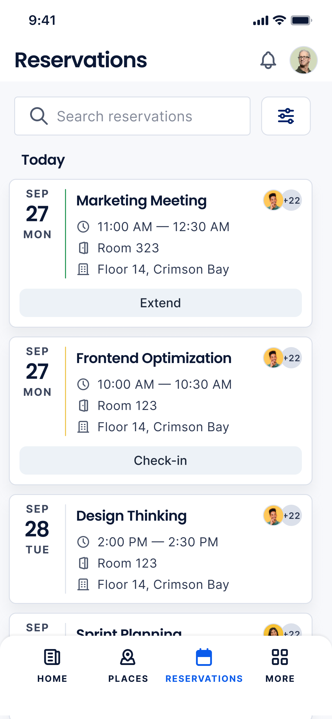The width and height of the screenshot is (332, 719).
Task: Open the notifications bell
Action: pyautogui.click(x=268, y=60)
